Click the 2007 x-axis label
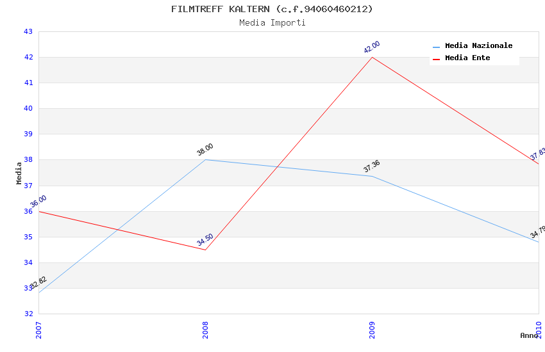Screen dimensions: 545x352 coord(38,329)
